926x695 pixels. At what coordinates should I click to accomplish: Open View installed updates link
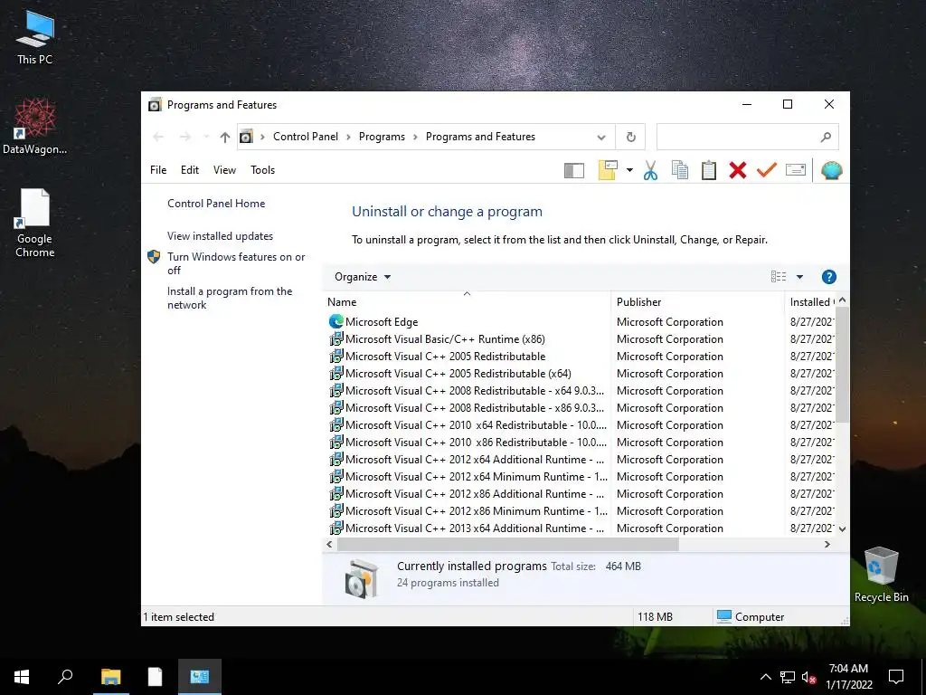pyautogui.click(x=221, y=236)
